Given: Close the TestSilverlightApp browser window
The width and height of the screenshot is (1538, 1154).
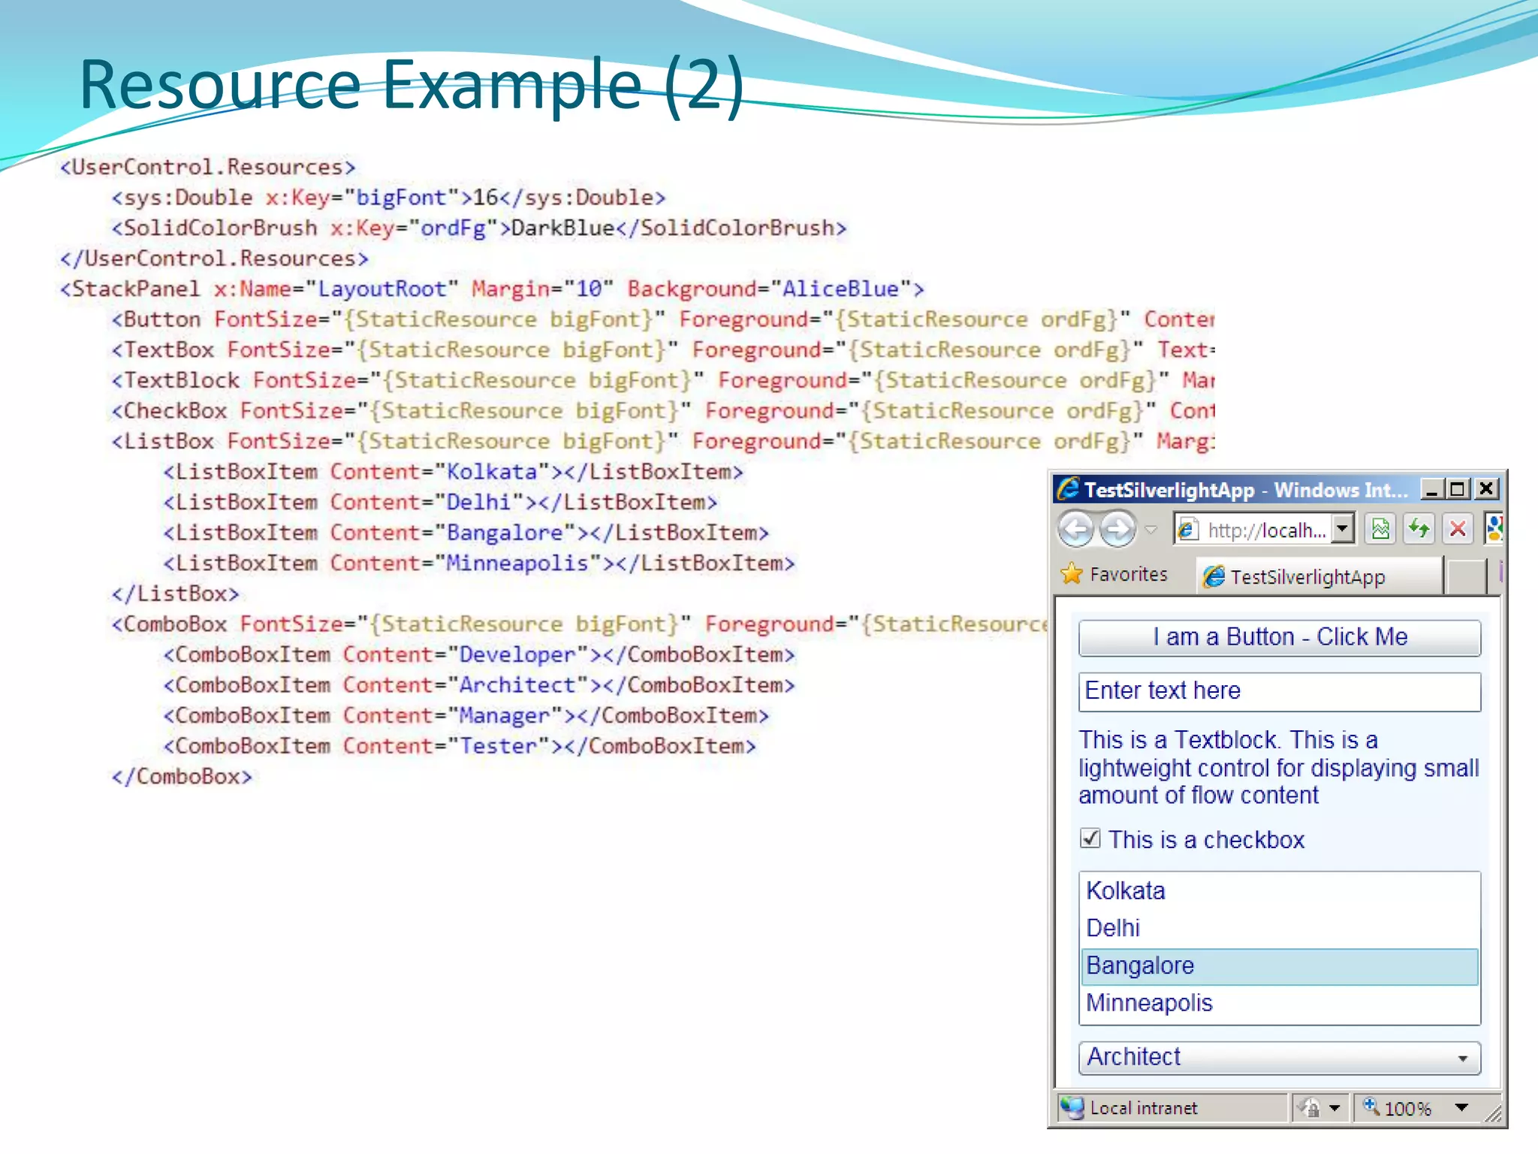Looking at the screenshot, I should click(1485, 490).
